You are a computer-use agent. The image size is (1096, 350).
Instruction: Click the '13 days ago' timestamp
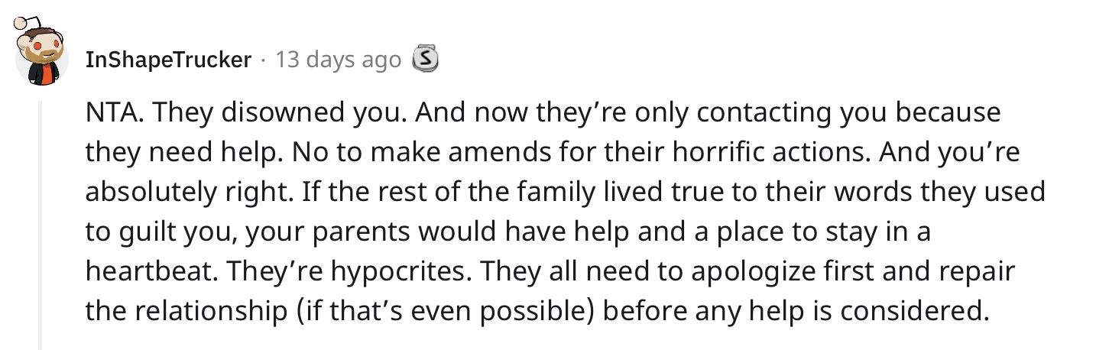[338, 60]
